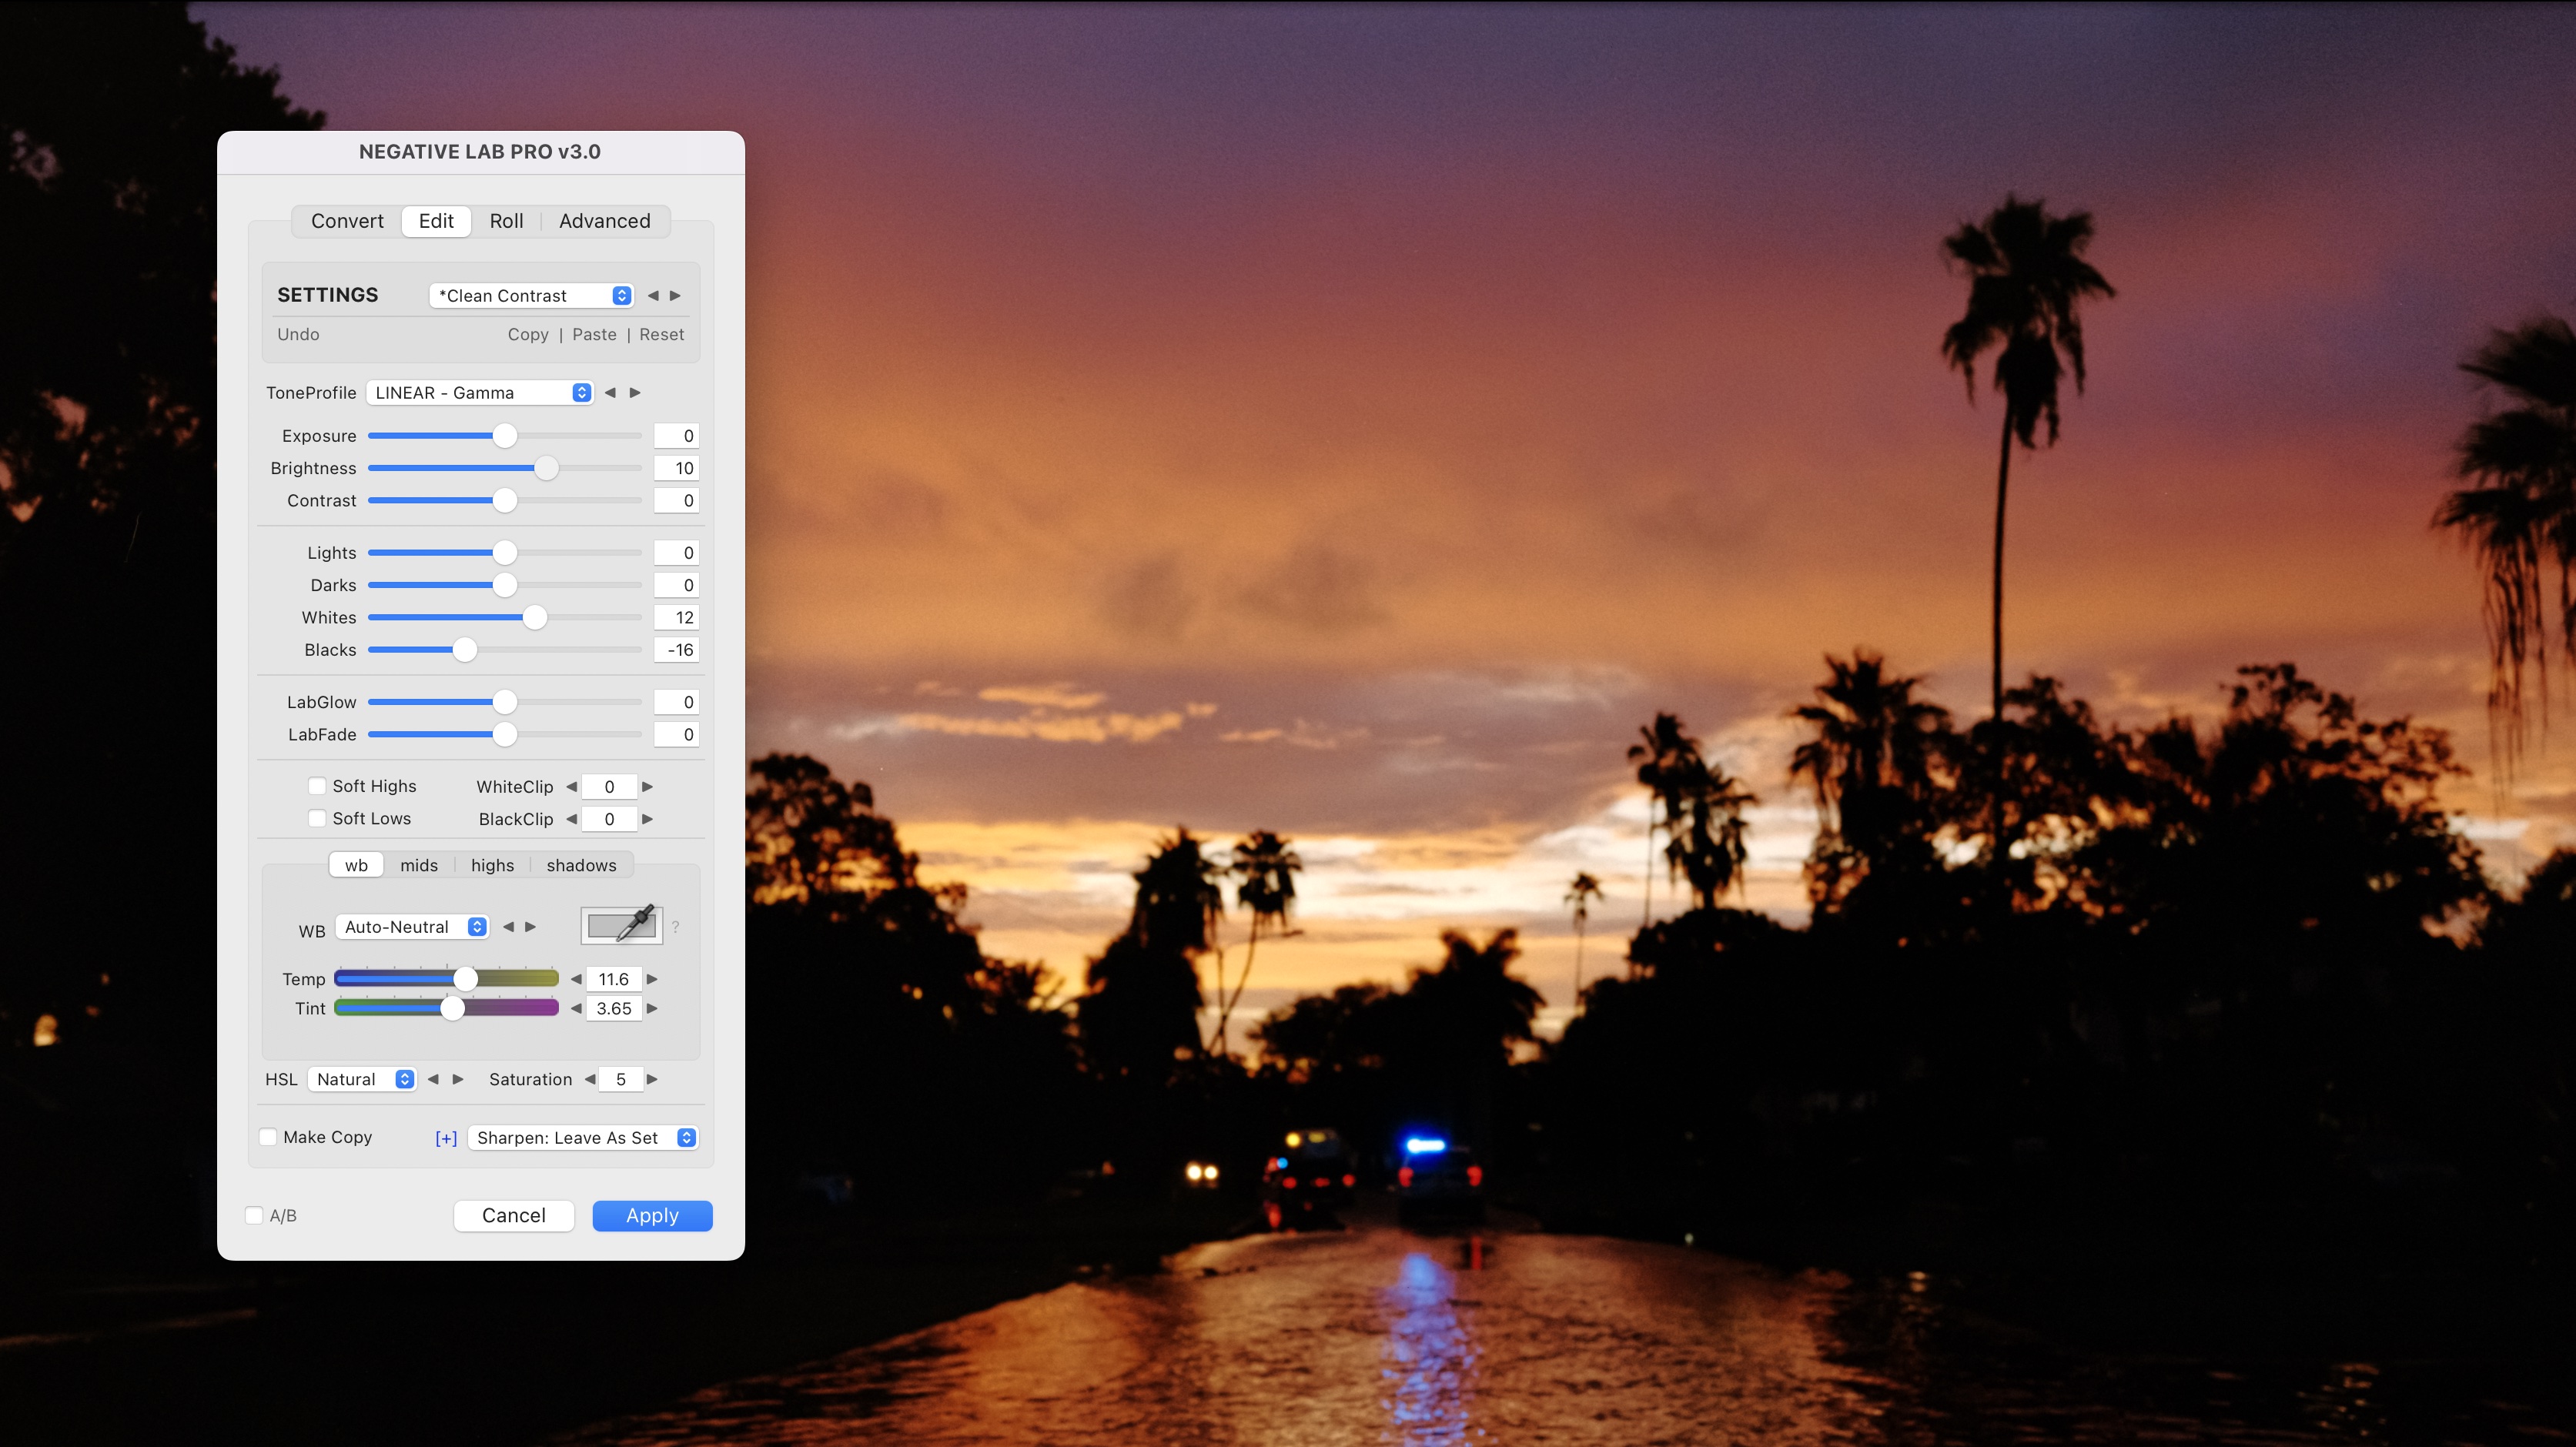Decrease BlackClip with left arrow
The width and height of the screenshot is (2576, 1447).
pyautogui.click(x=572, y=819)
